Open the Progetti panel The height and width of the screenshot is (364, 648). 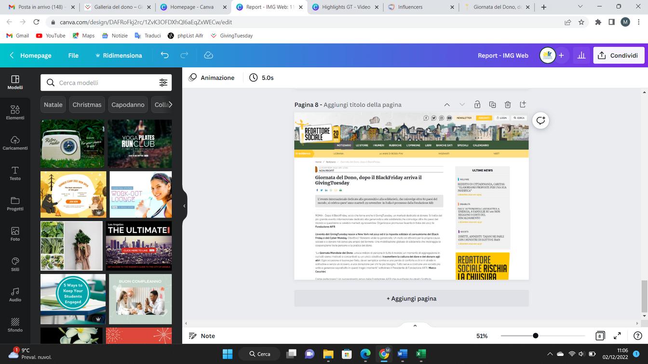15,204
